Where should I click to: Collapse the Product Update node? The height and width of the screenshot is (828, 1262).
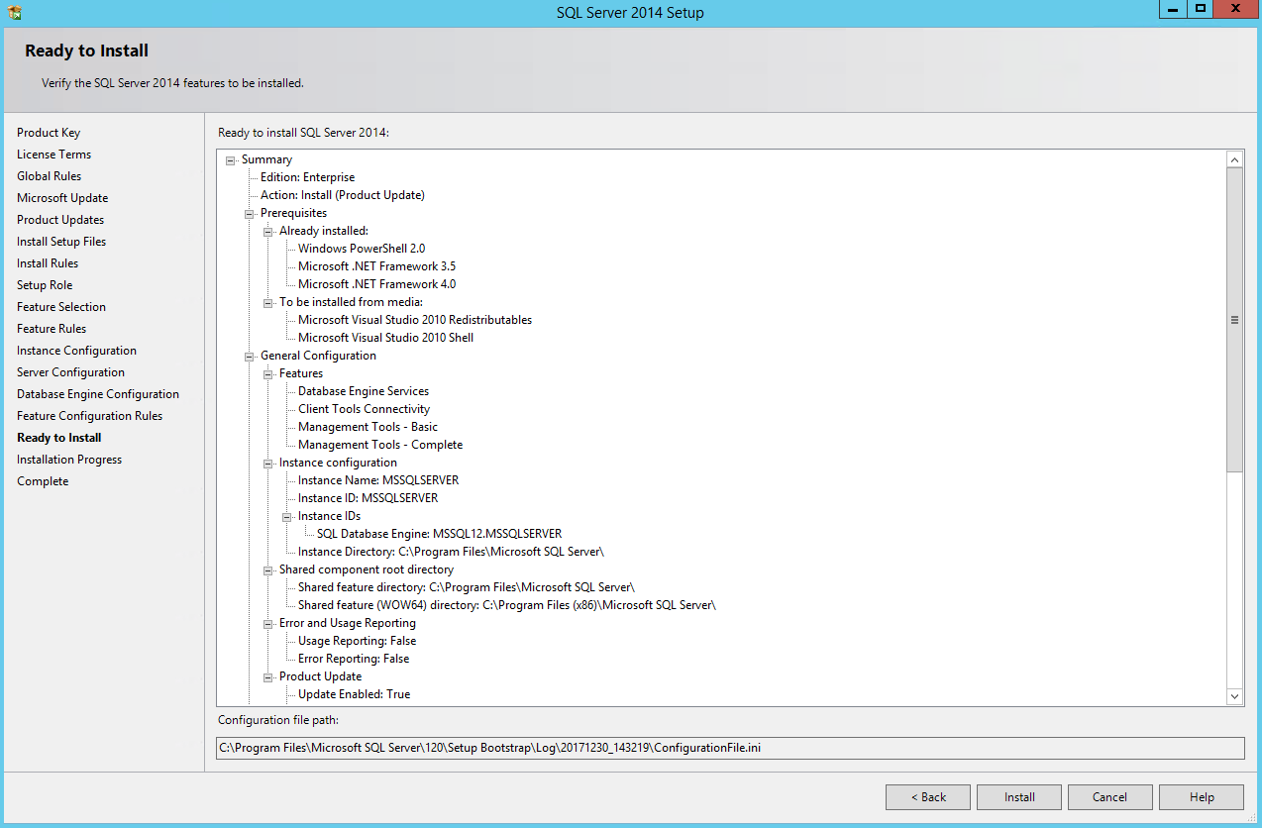267,676
